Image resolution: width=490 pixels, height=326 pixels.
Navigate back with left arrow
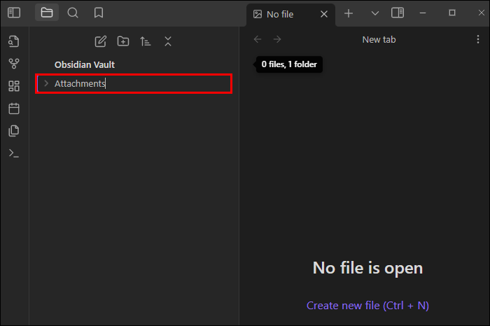click(258, 39)
